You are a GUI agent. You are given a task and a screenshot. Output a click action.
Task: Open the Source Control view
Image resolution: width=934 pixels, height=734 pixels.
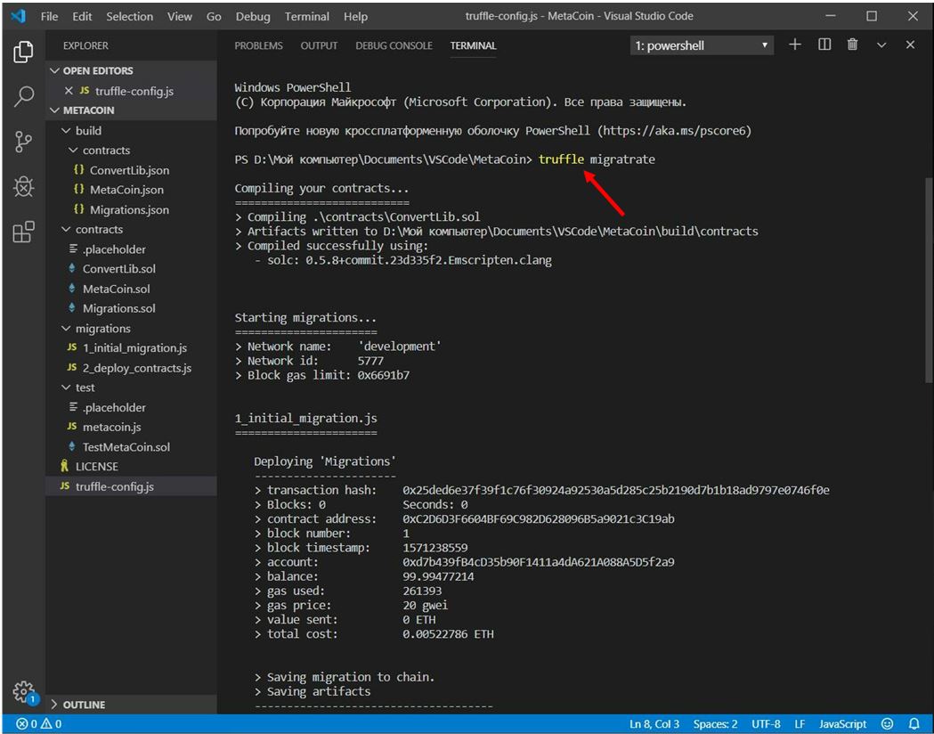23,143
